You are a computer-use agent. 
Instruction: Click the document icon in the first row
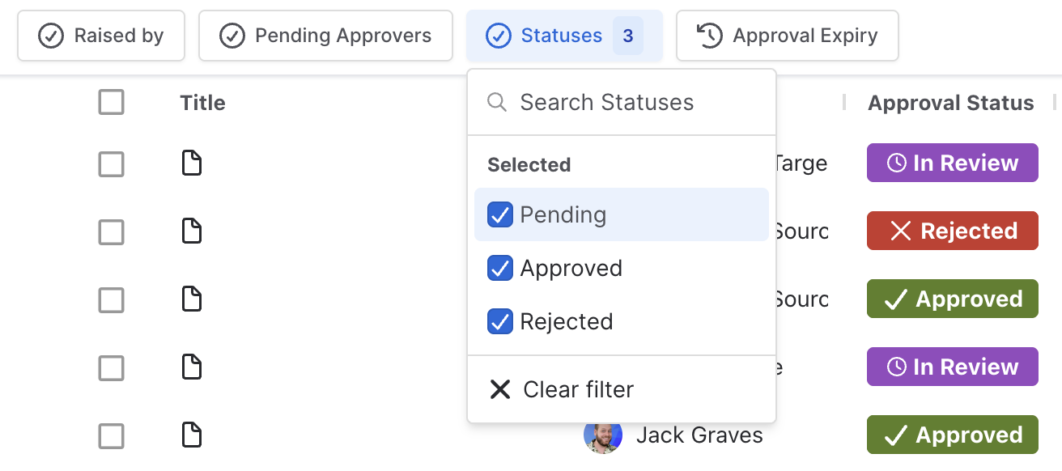click(x=191, y=163)
